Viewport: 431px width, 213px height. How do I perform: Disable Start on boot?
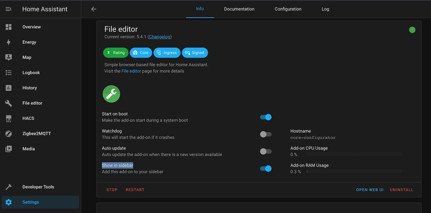[x=265, y=117]
